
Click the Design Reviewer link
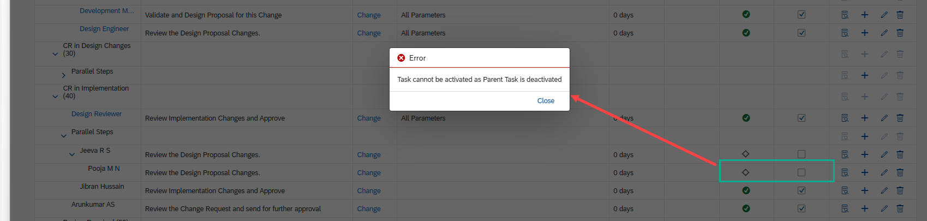pyautogui.click(x=97, y=114)
